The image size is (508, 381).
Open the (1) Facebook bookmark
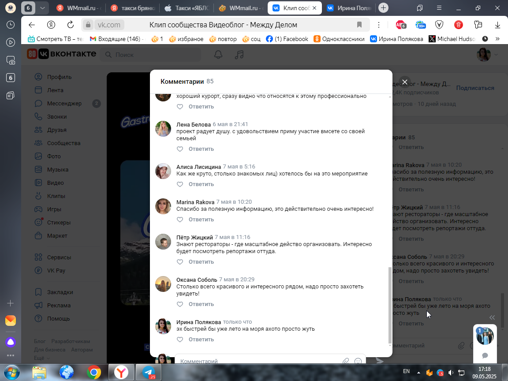point(287,39)
